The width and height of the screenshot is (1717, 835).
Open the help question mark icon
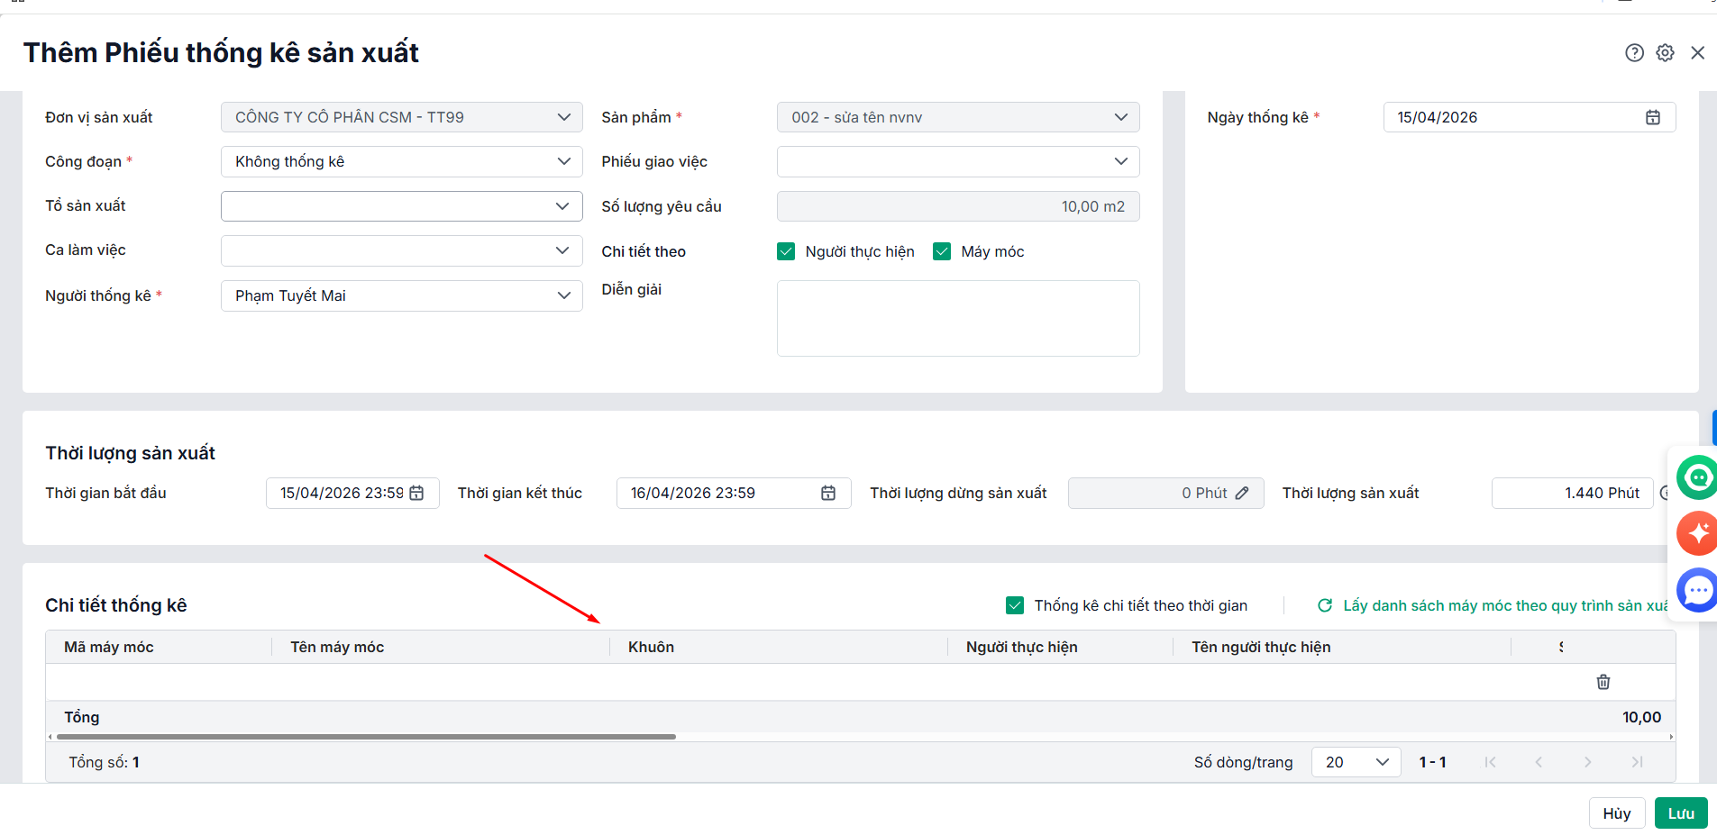[1634, 53]
